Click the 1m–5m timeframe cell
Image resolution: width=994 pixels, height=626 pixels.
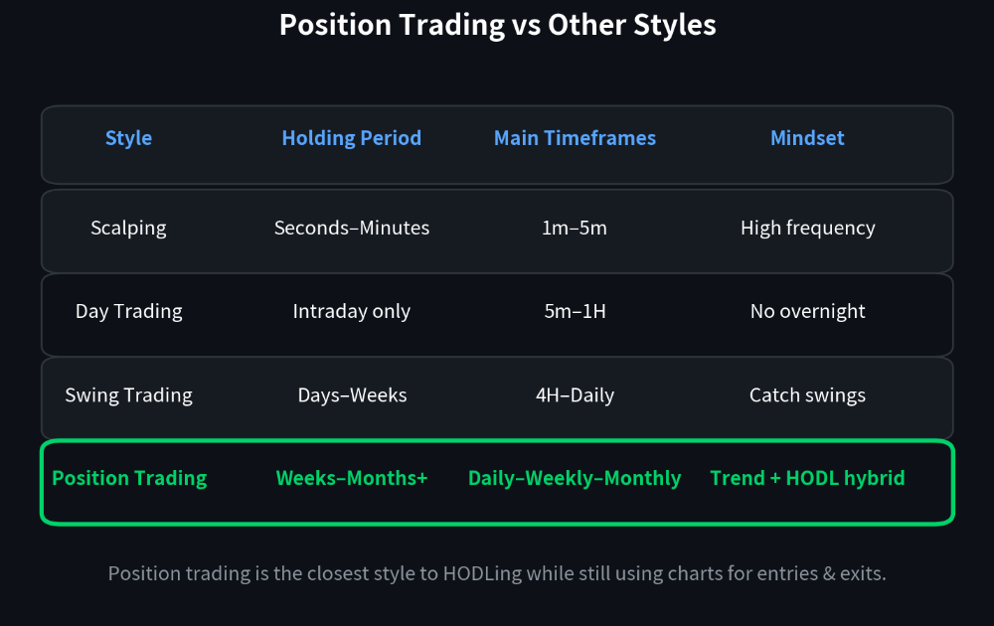coord(575,229)
